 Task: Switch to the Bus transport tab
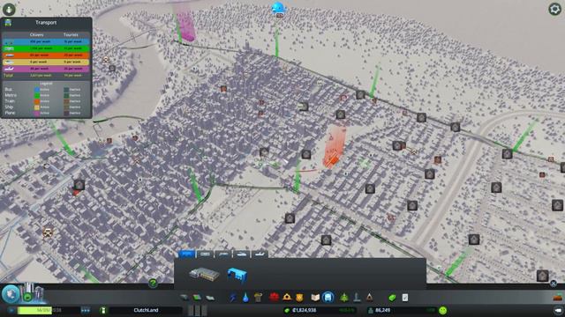point(186,254)
